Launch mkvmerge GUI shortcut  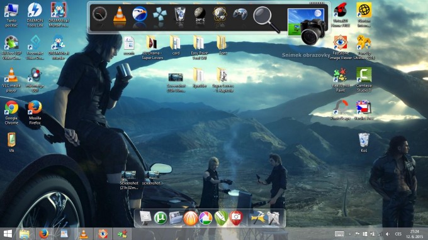[35, 80]
